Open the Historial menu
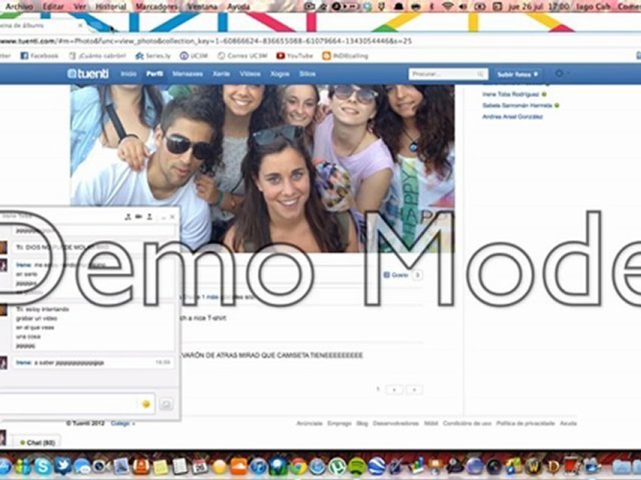 point(111,7)
